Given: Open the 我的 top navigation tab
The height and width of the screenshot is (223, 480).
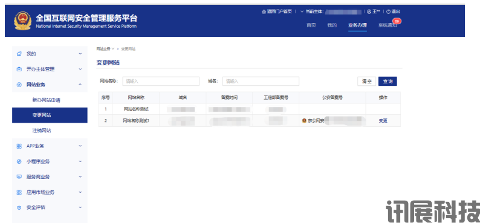Looking at the screenshot, I should coord(332,25).
